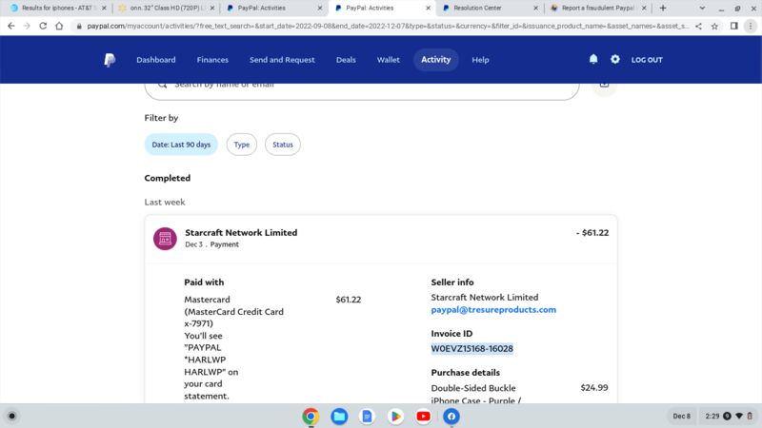Image resolution: width=762 pixels, height=428 pixels.
Task: Click the Seller info heading
Action: point(451,282)
